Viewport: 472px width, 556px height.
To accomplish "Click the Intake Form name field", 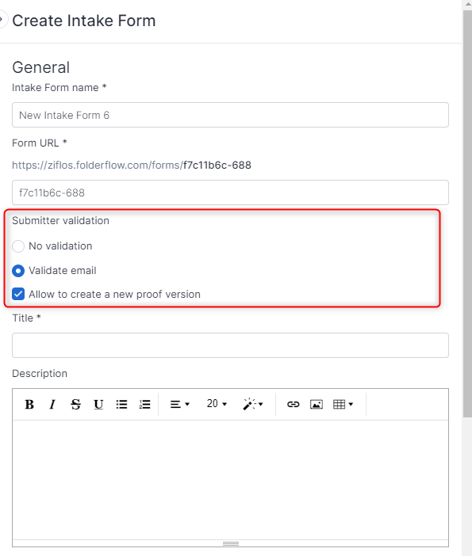I will point(230,115).
